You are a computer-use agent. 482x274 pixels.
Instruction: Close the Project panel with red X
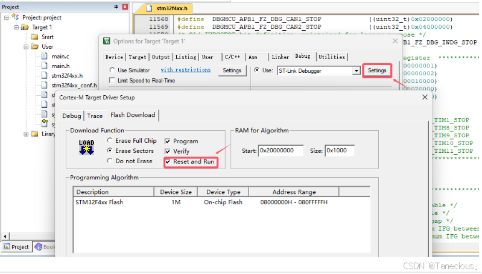(125, 7)
